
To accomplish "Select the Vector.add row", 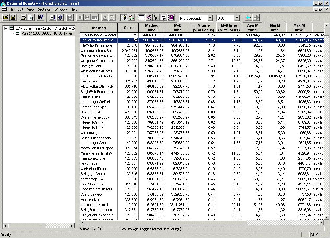I will tap(202, 81).
